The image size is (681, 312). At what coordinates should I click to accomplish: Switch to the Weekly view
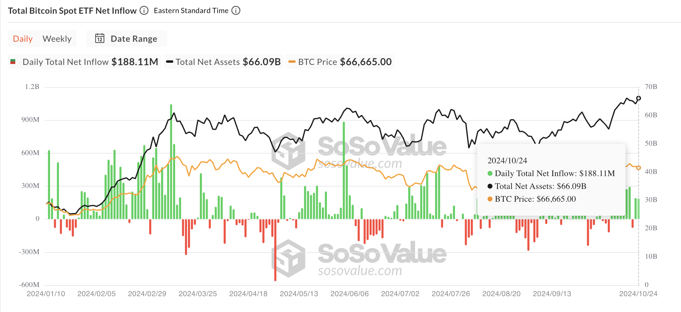pos(57,38)
